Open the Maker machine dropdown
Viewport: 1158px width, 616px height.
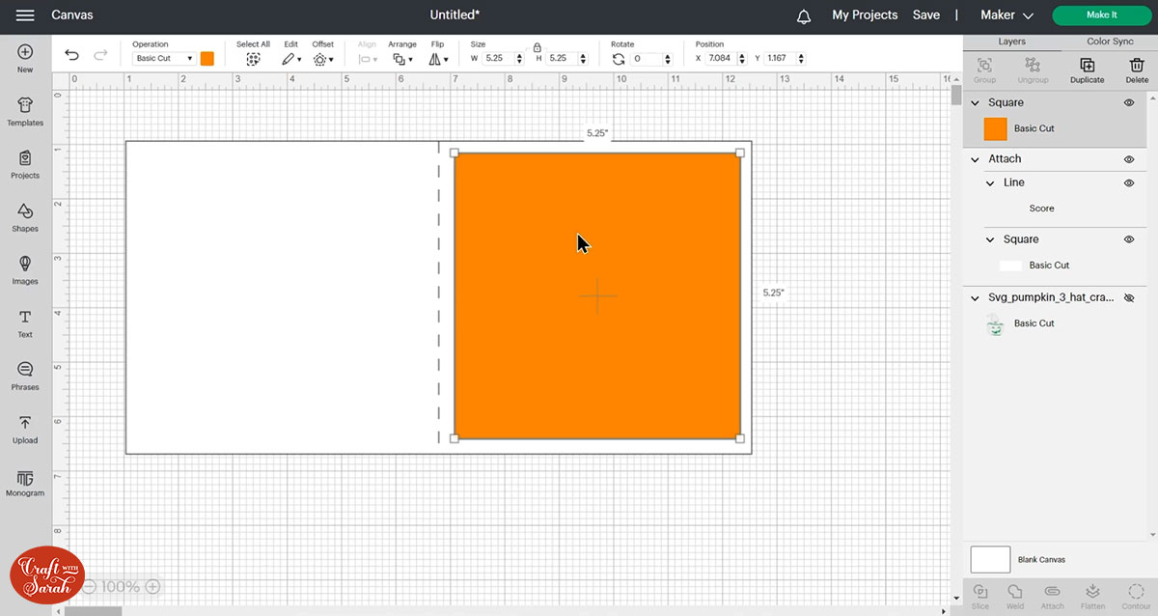pyautogui.click(x=1006, y=15)
